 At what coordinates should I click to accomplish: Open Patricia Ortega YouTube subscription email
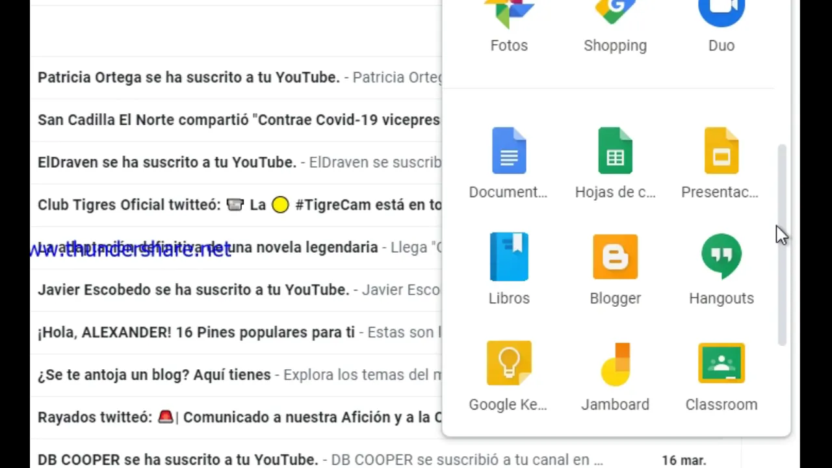click(236, 77)
